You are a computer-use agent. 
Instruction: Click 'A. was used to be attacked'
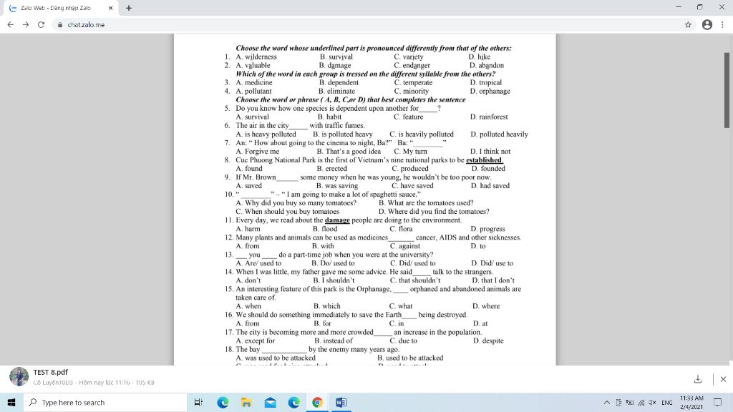[x=276, y=358]
